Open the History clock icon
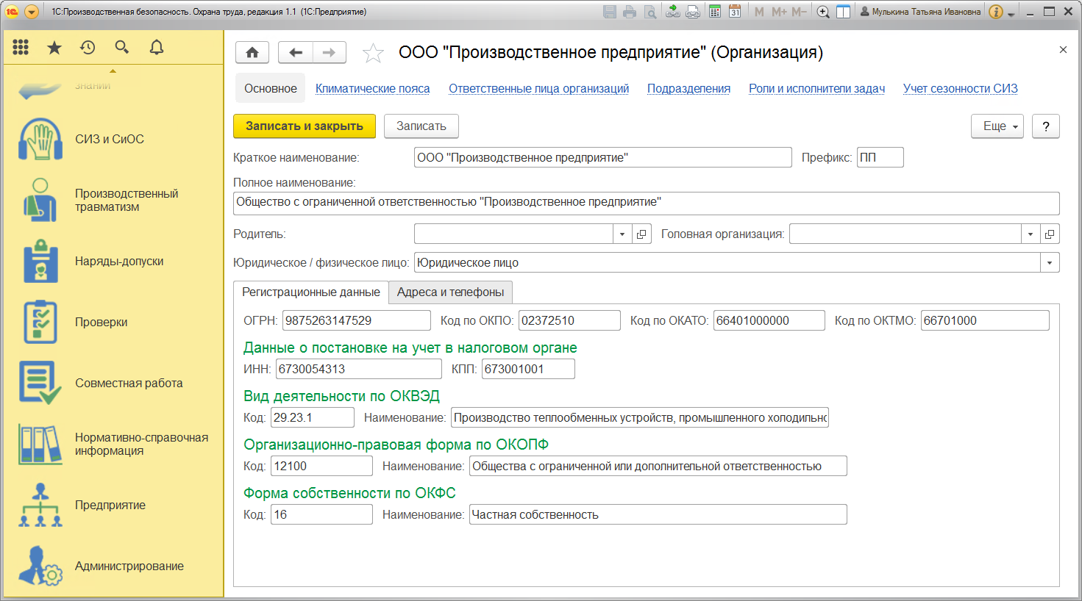This screenshot has width=1082, height=601. (88, 48)
